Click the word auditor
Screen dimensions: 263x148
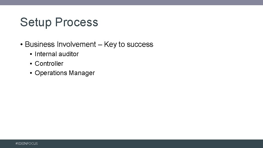click(x=68, y=54)
